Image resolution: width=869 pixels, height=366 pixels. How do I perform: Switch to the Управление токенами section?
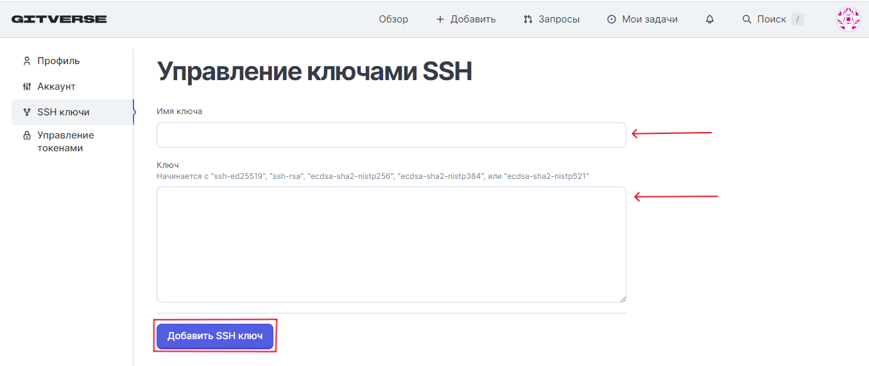tap(65, 142)
